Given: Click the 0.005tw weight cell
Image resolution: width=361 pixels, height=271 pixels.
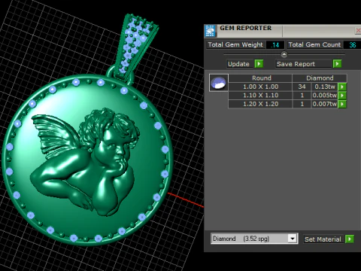Looking at the screenshot, I should [x=325, y=96].
